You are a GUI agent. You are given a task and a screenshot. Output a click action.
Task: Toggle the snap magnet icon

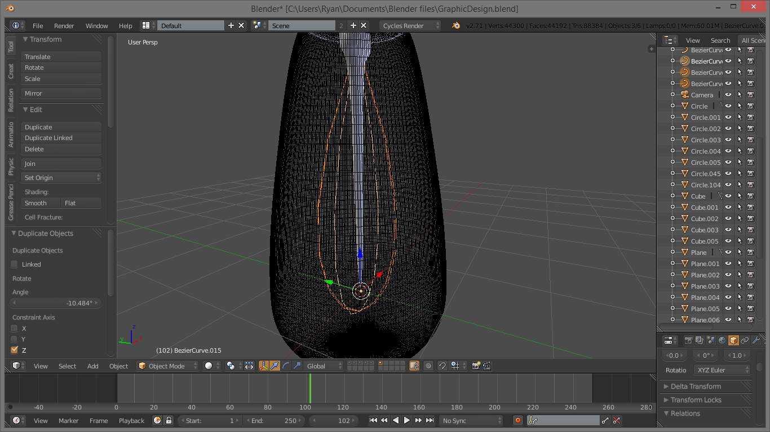pos(442,366)
